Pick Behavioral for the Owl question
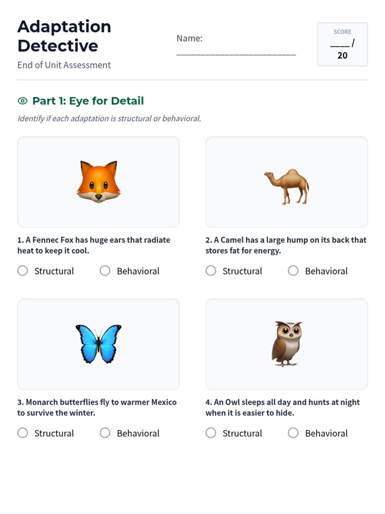 coord(293,433)
